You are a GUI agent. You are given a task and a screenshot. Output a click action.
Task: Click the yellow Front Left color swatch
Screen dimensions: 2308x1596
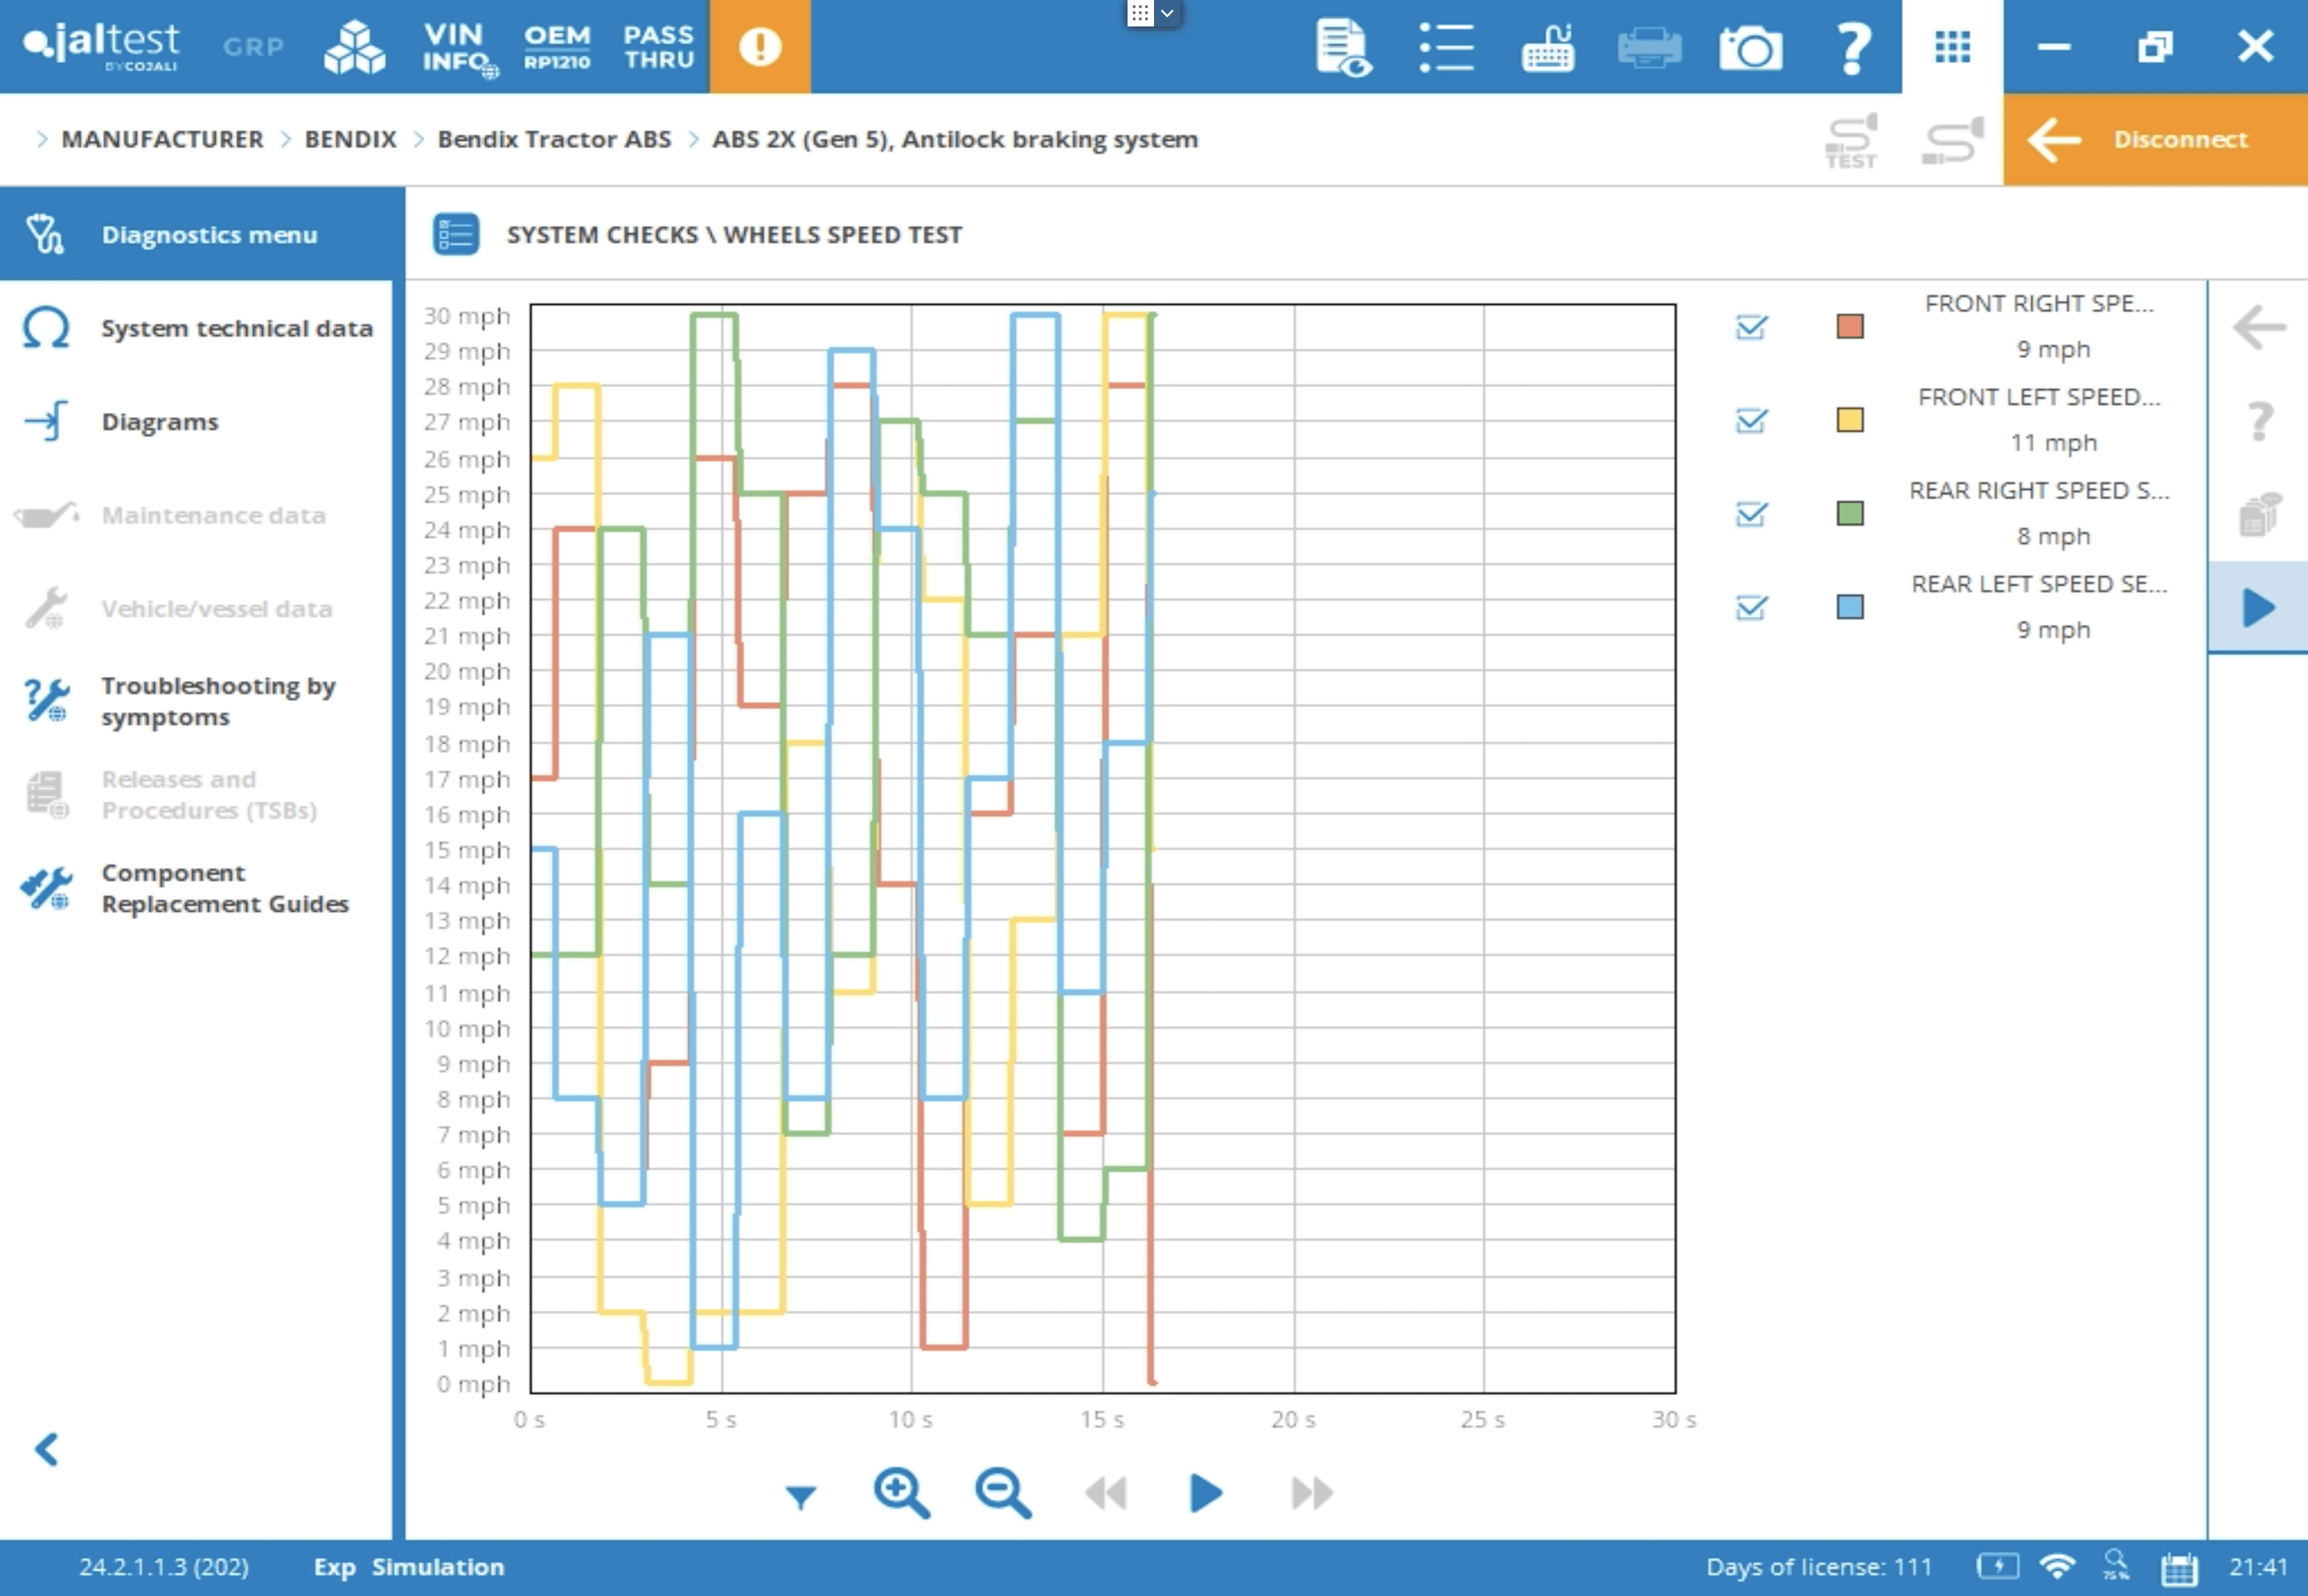click(1849, 420)
